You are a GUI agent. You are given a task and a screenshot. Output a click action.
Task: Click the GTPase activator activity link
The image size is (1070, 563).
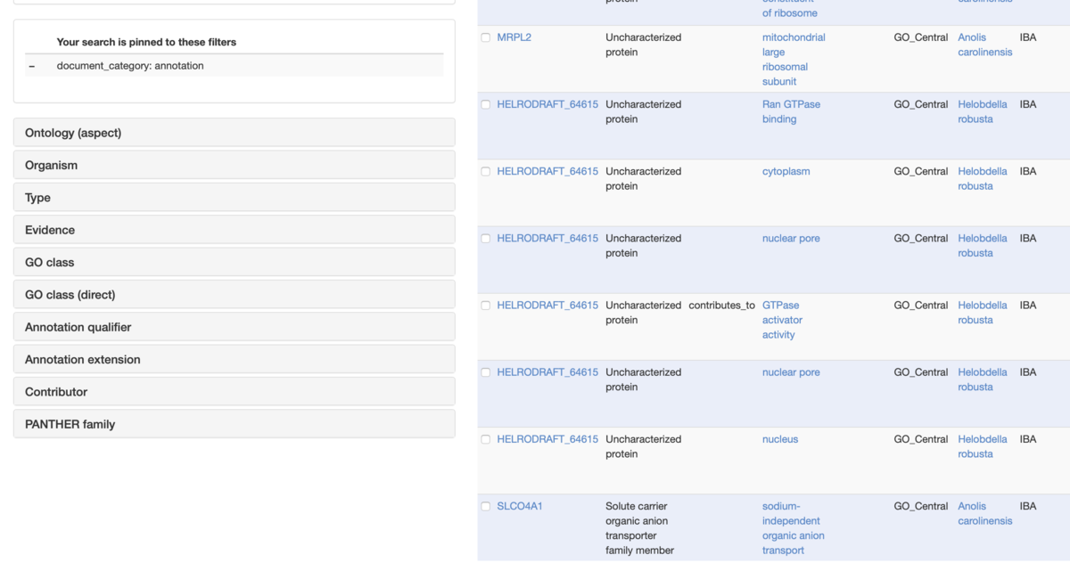[782, 320]
